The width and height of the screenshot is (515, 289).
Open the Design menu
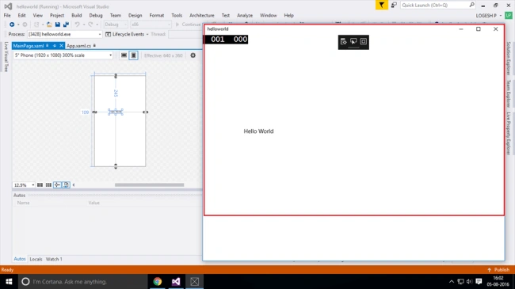(135, 15)
